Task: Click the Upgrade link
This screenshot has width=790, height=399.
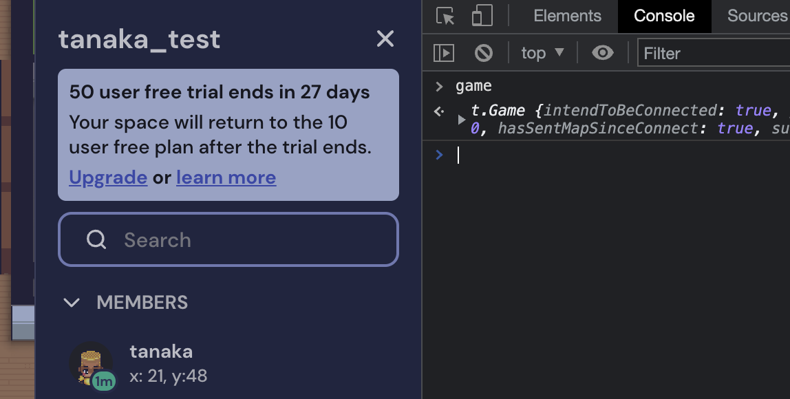Action: coord(108,177)
